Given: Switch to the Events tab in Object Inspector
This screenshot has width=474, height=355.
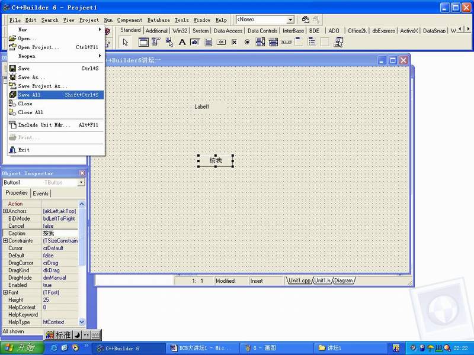Looking at the screenshot, I should click(40, 193).
